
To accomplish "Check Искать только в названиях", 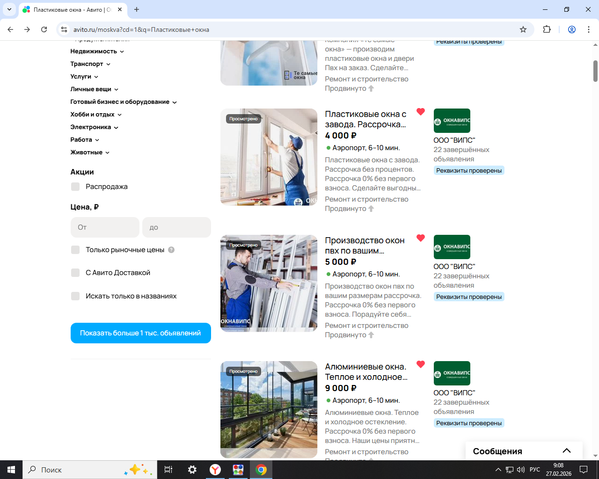I will tap(75, 296).
